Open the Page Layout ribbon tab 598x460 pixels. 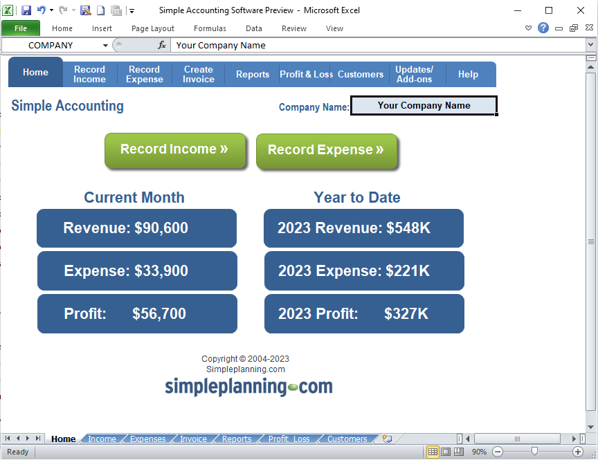point(152,28)
